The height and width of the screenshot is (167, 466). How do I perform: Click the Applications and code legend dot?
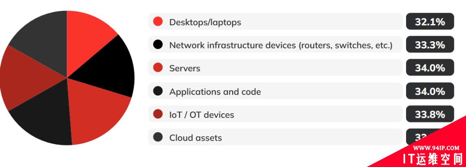[158, 91]
